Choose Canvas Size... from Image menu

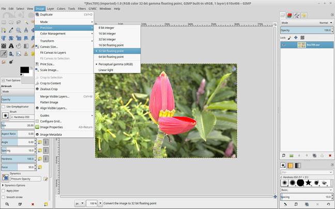coord(64,47)
